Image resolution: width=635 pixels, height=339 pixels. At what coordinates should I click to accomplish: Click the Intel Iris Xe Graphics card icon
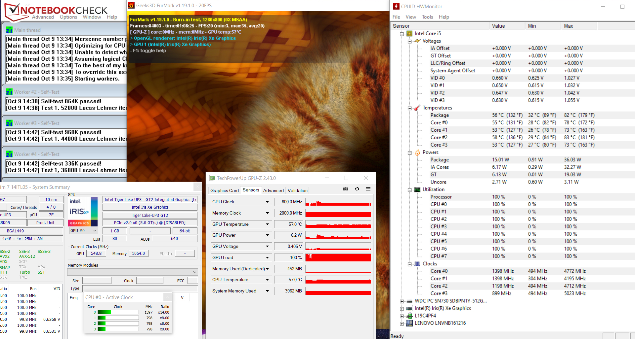pyautogui.click(x=409, y=308)
